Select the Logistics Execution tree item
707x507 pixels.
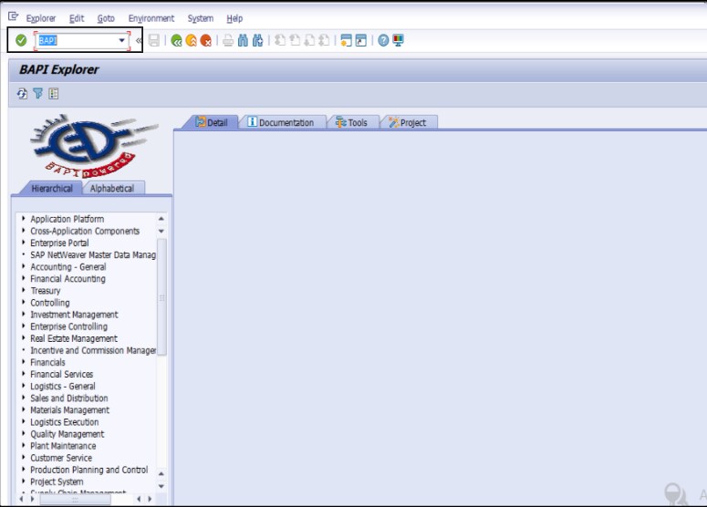65,422
